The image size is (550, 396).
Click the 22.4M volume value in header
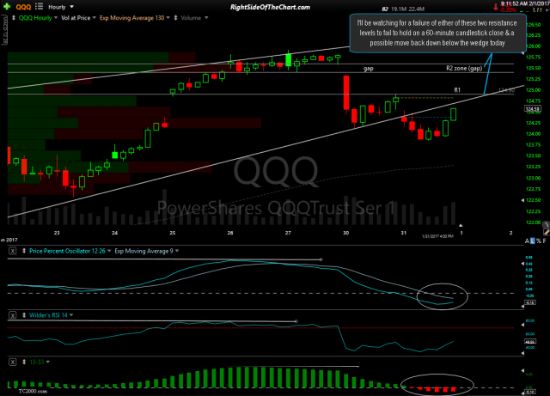[416, 9]
